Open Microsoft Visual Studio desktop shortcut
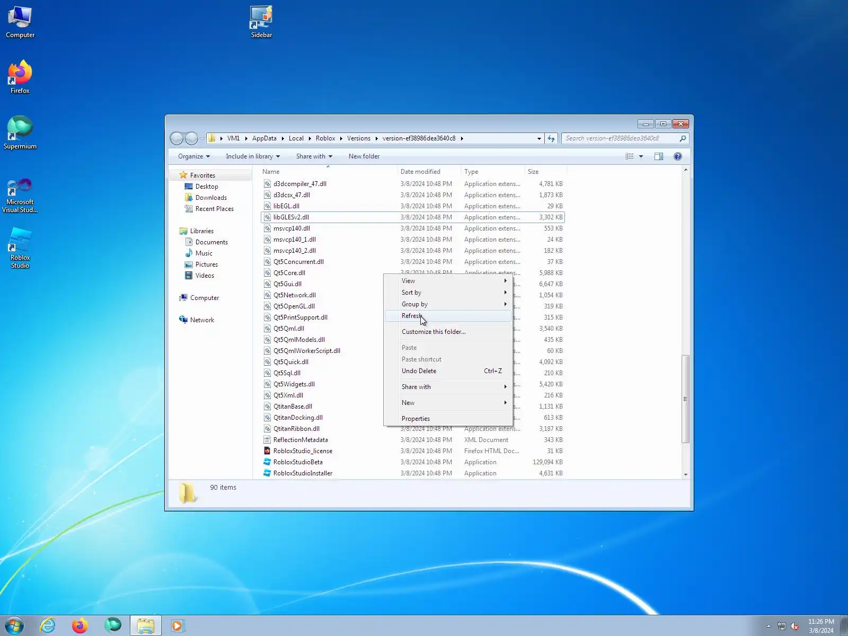The image size is (848, 636). click(x=20, y=196)
